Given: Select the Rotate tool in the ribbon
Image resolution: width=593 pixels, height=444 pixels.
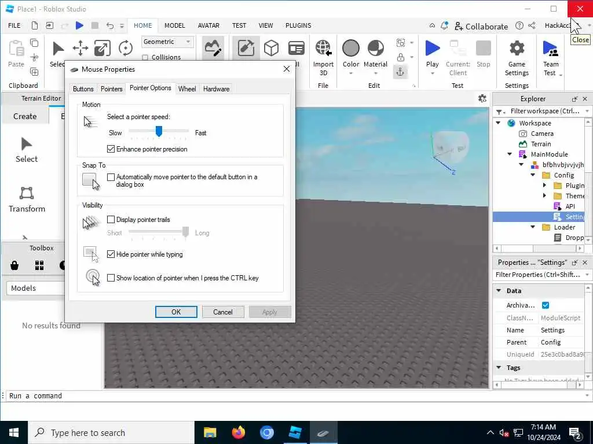Looking at the screenshot, I should pyautogui.click(x=125, y=49).
